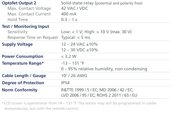
Task: Click the Response Time on Request label
Action: 33,37
